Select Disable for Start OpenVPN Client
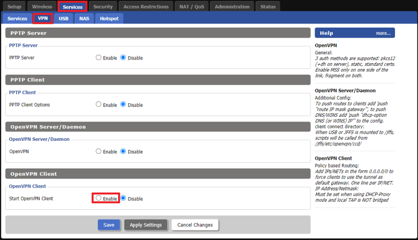Viewport: 418px width, 240px height. click(123, 198)
